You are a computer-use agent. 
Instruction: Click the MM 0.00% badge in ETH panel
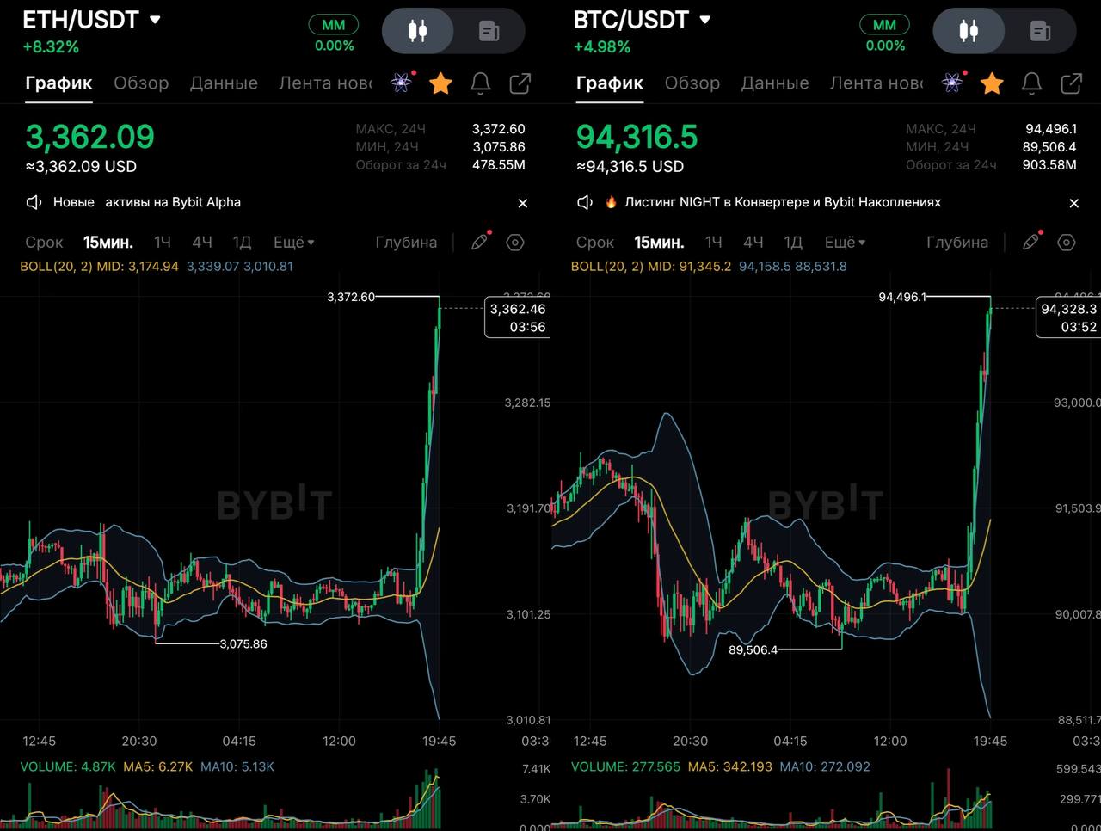(334, 34)
